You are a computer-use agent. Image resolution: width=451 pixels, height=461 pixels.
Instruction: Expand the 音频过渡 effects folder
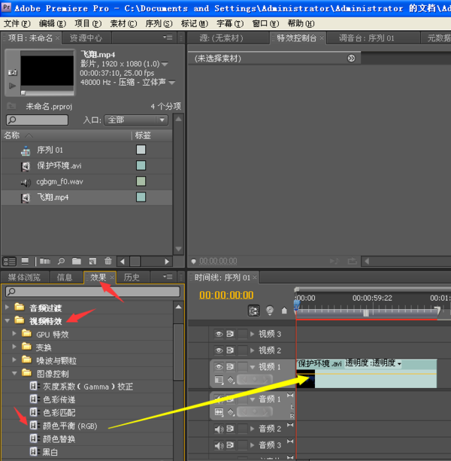(8, 308)
